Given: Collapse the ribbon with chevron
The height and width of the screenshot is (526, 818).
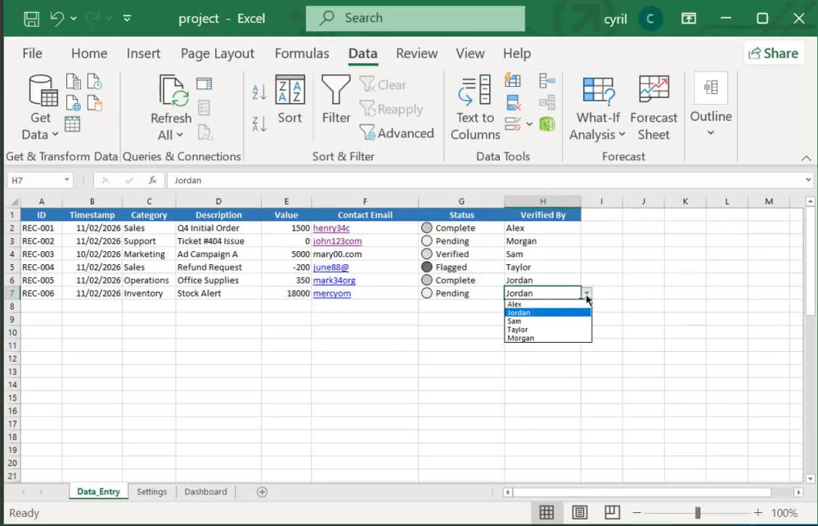Looking at the screenshot, I should coord(806,158).
